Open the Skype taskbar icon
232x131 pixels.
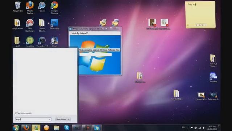tap(67, 128)
